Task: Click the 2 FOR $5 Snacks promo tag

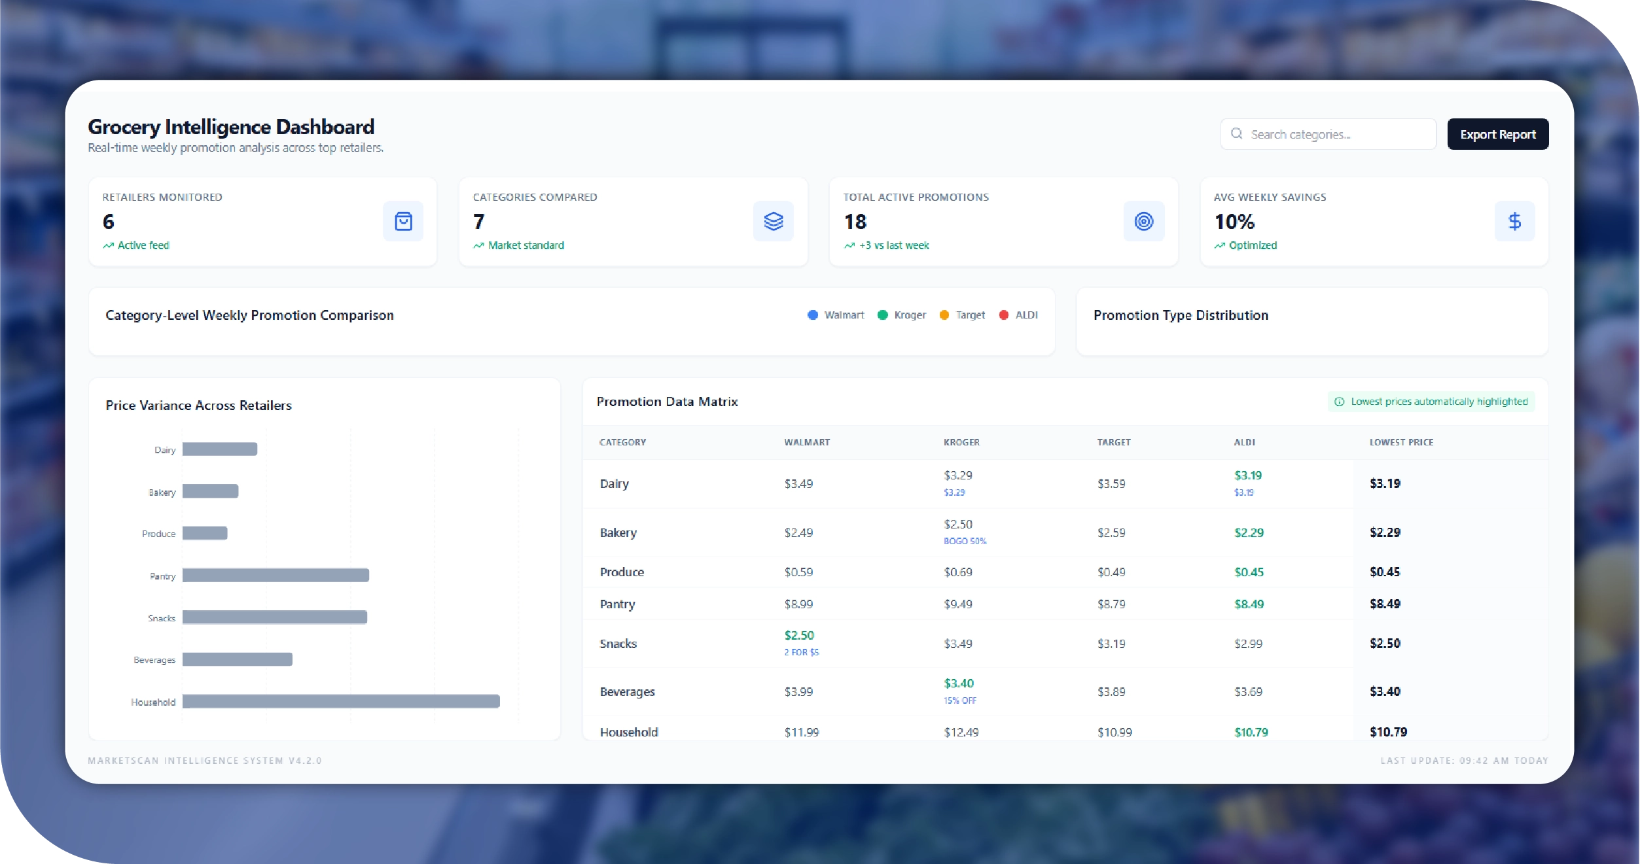Action: [801, 653]
